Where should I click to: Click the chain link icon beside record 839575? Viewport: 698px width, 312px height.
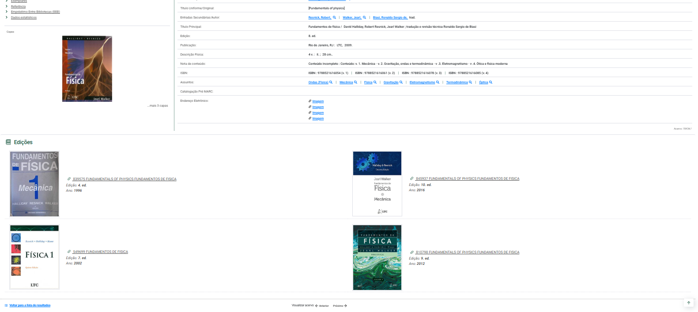[x=69, y=179]
